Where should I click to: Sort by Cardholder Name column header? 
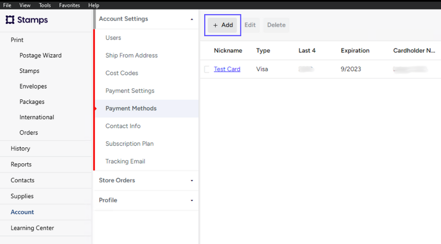(x=414, y=51)
